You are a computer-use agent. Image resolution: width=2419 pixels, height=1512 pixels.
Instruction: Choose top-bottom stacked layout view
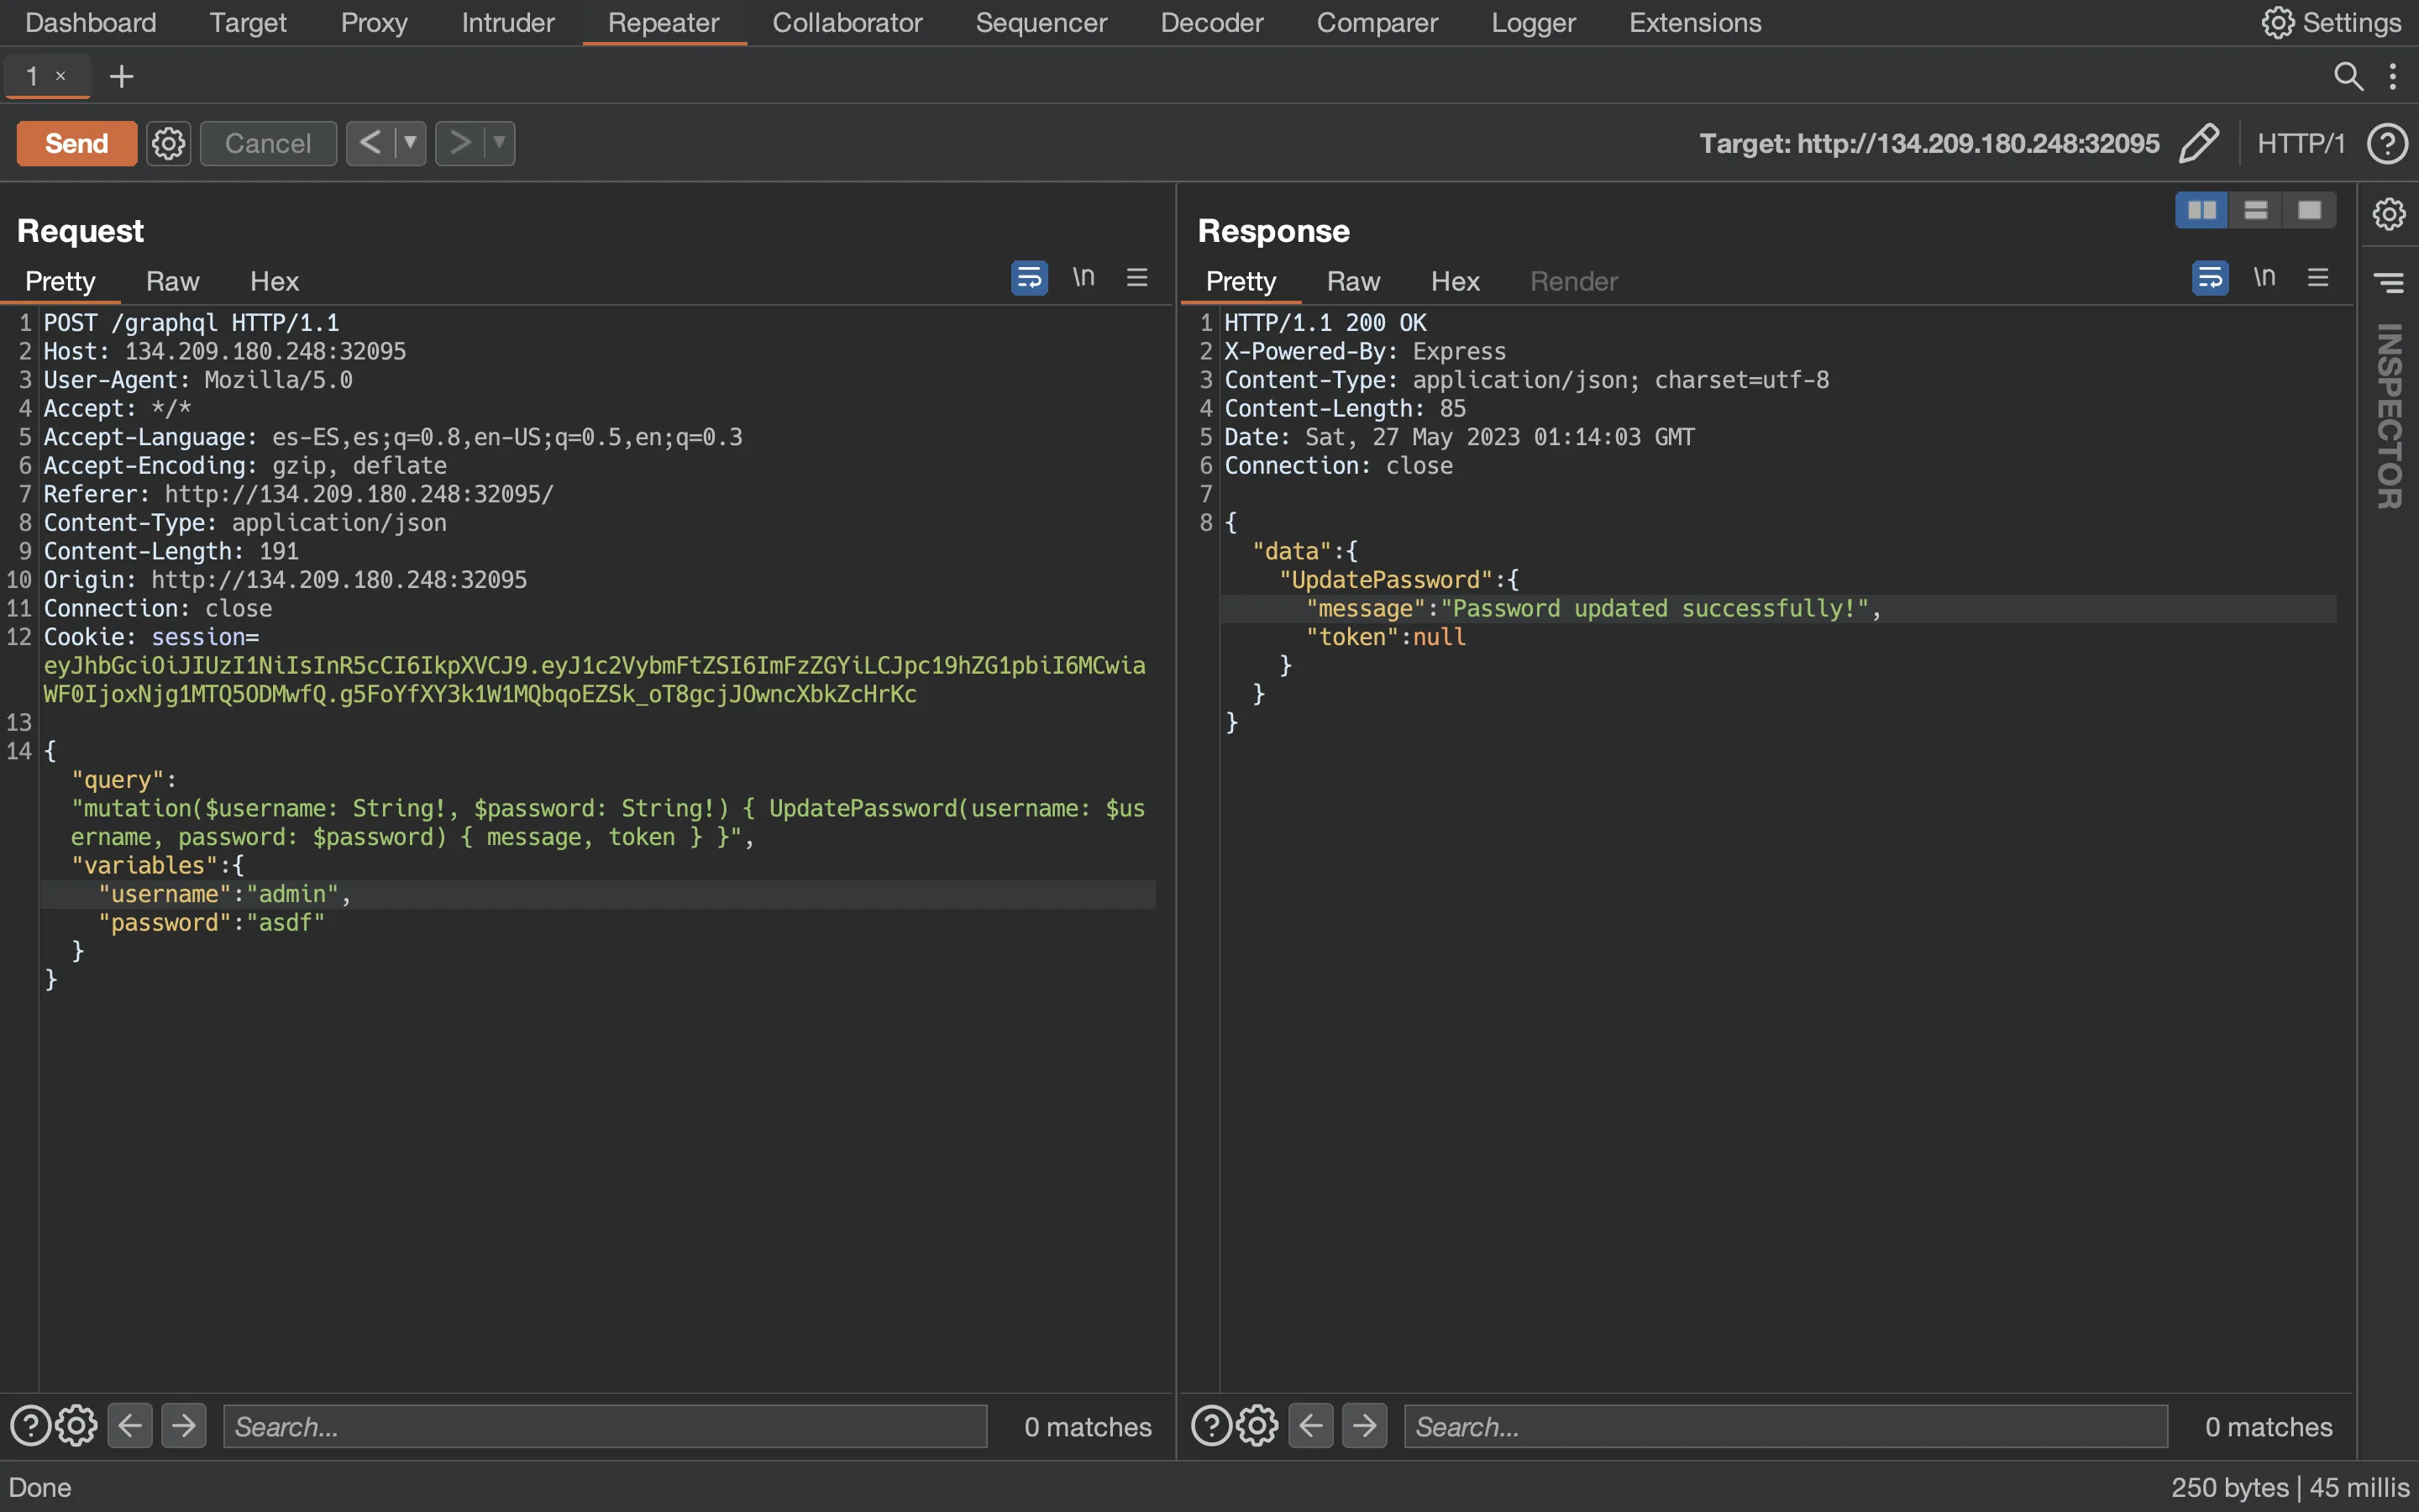pos(2256,210)
